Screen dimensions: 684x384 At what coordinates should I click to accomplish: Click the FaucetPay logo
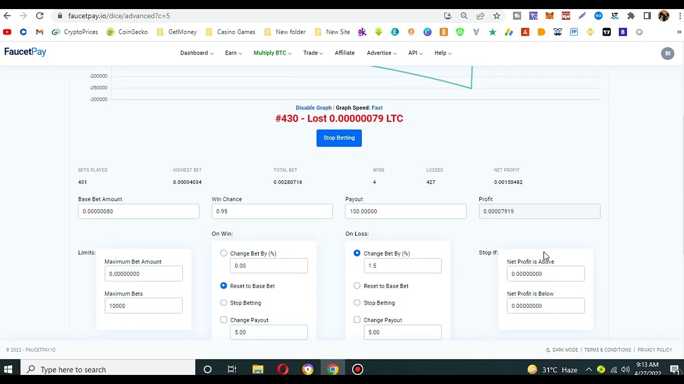pyautogui.click(x=25, y=52)
